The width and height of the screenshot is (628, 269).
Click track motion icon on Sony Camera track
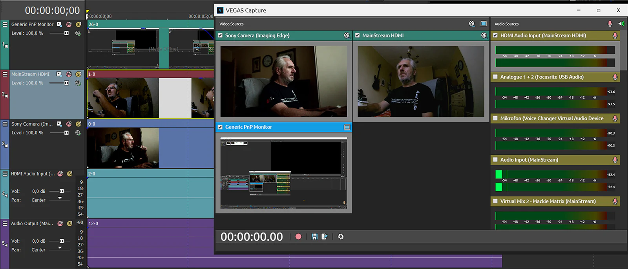[59, 124]
